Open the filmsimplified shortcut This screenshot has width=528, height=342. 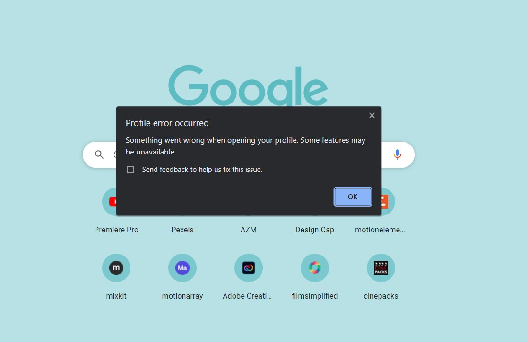pos(315,267)
